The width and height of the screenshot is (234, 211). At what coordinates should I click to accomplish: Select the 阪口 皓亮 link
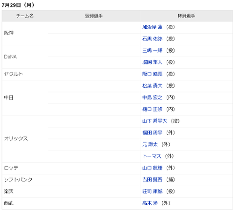coord(152,74)
